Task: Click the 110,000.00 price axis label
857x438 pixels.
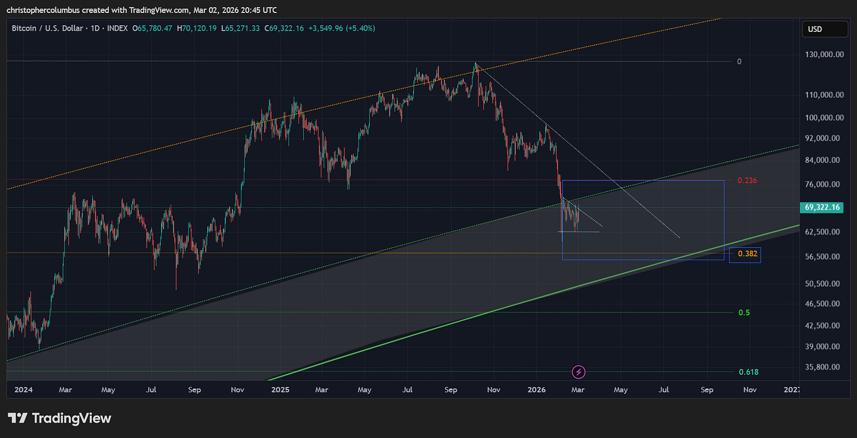Action: click(824, 95)
